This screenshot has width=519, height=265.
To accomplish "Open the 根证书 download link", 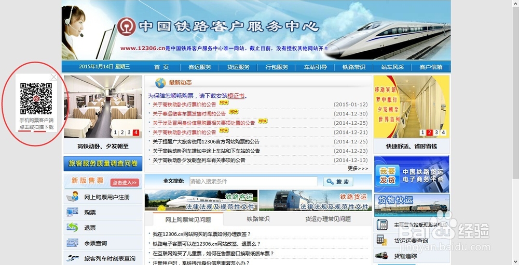I will (236, 96).
